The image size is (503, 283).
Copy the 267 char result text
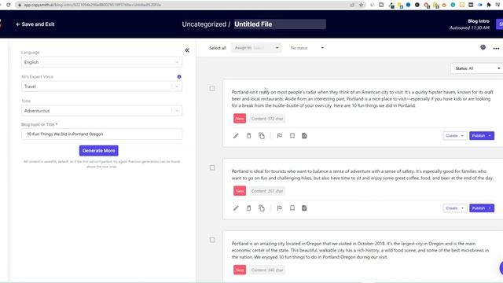click(262, 208)
